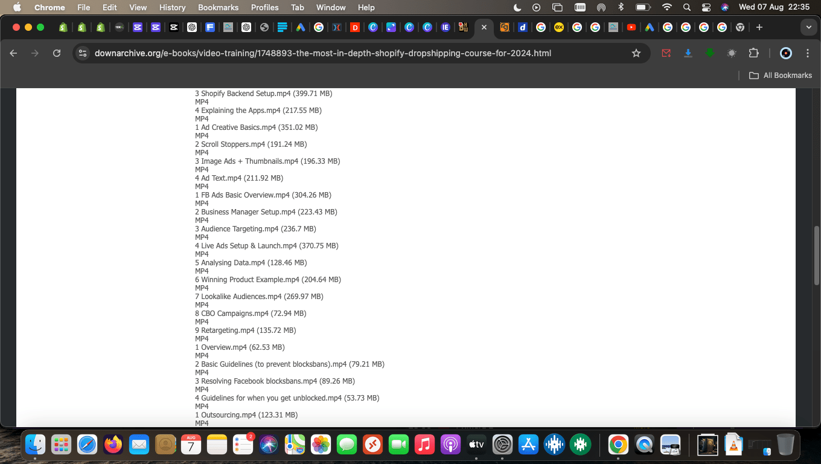This screenshot has height=464, width=821.
Task: Close the active downarchive tab
Action: pyautogui.click(x=484, y=27)
